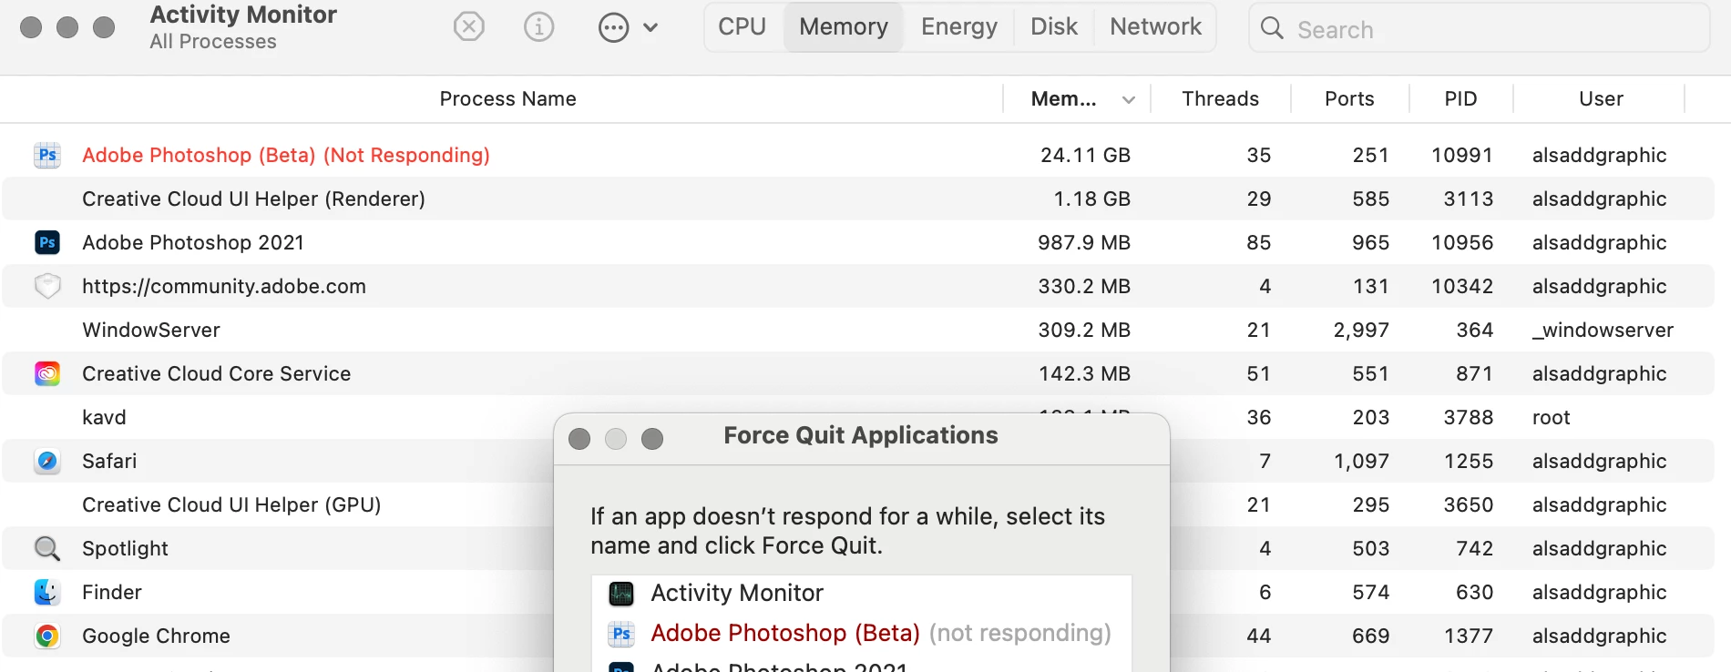Click the Safari compass icon
The height and width of the screenshot is (672, 1731).
47,461
